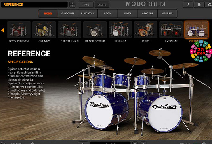Switch to the ROOM tab
Viewport: 212px width, 144px height.
click(x=107, y=13)
